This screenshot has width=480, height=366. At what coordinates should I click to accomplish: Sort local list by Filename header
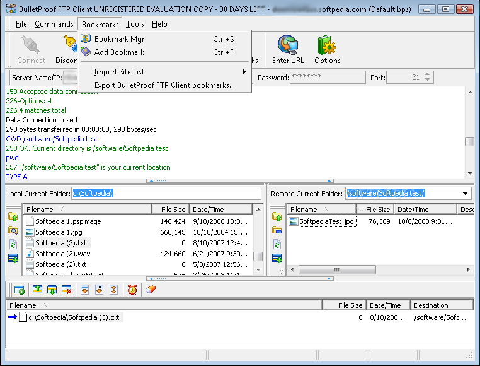coord(88,210)
